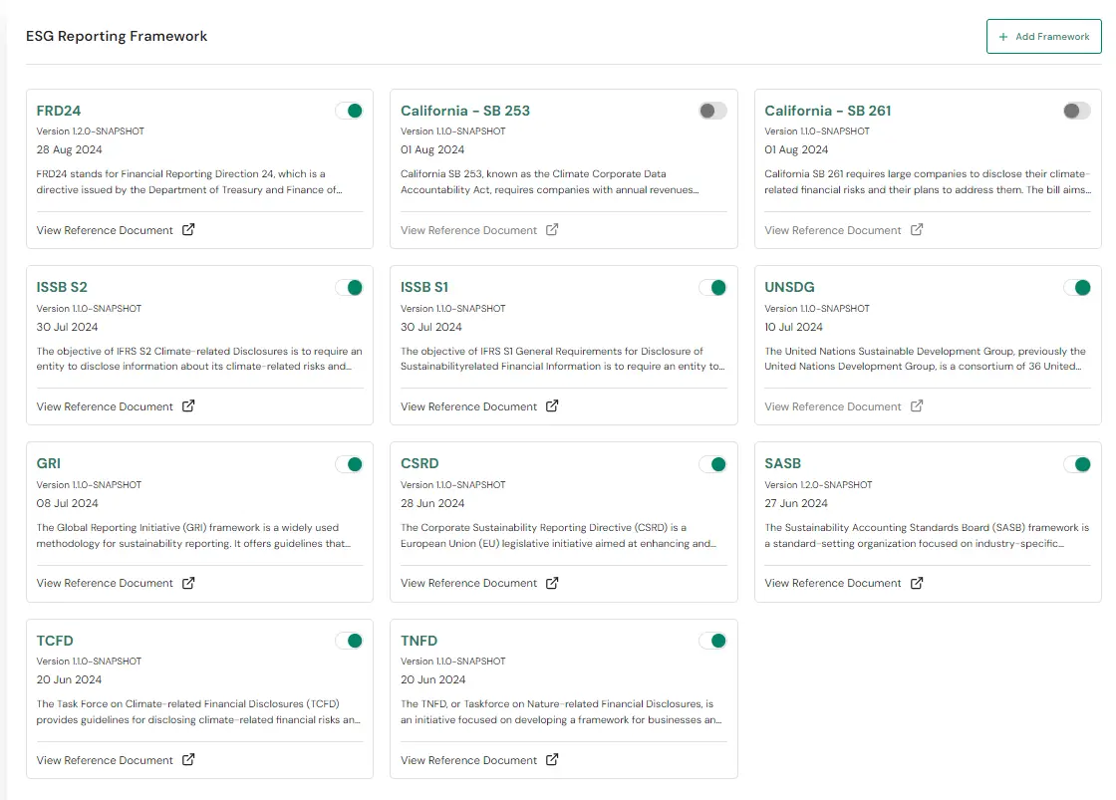This screenshot has width=1116, height=800.
Task: Select the FRD24 card title
Action: (x=59, y=111)
